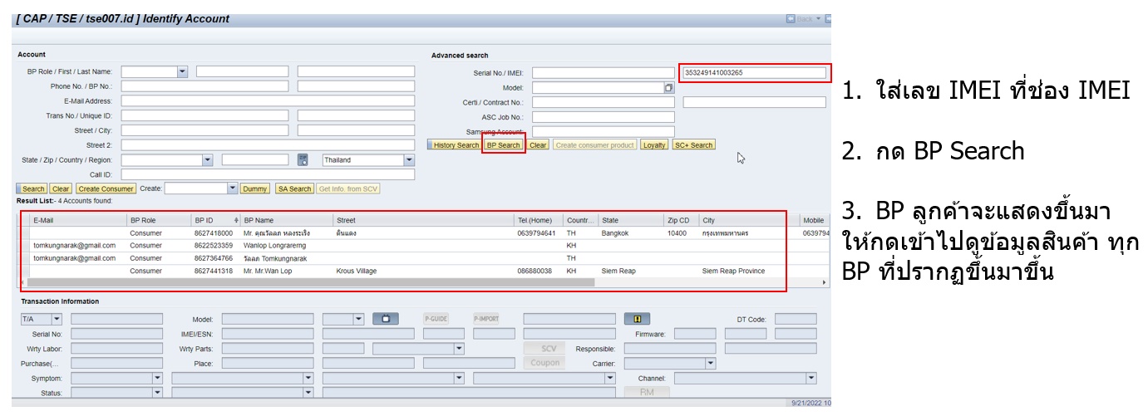Click the P-IMPORT button
Image resolution: width=1148 pixels, height=416 pixels.
click(x=486, y=319)
